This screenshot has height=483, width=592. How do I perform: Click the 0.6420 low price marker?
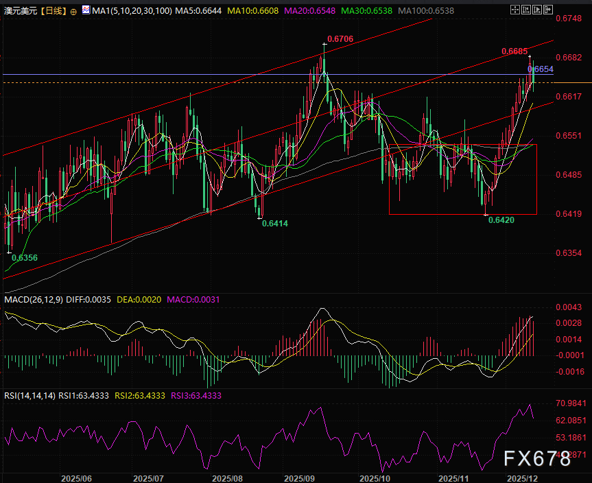(501, 220)
